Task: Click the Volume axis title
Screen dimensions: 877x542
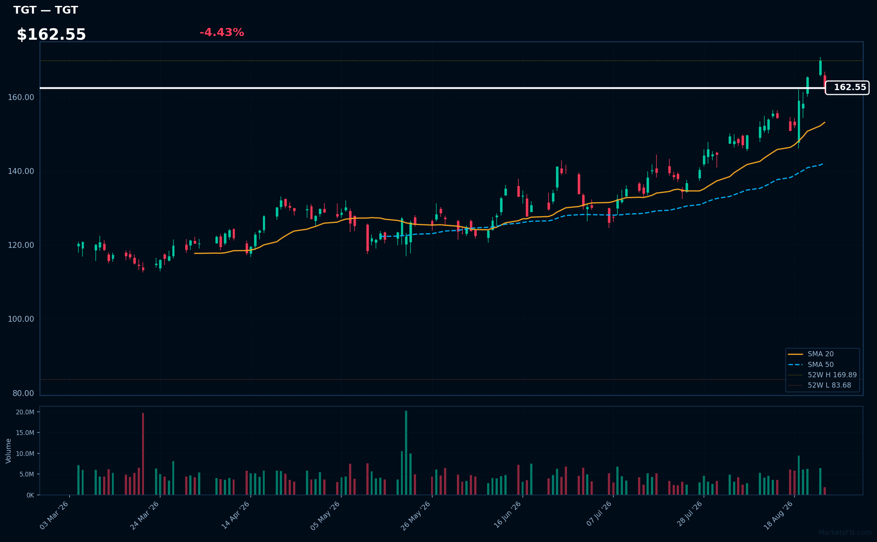Action: coord(8,451)
